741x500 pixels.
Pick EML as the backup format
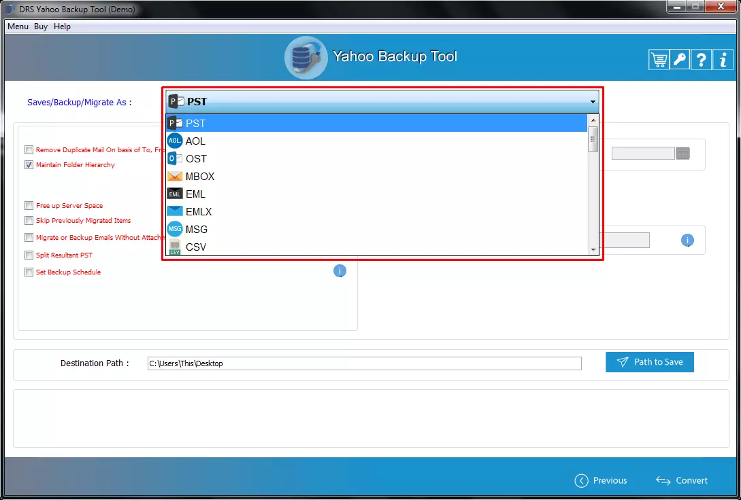376,194
